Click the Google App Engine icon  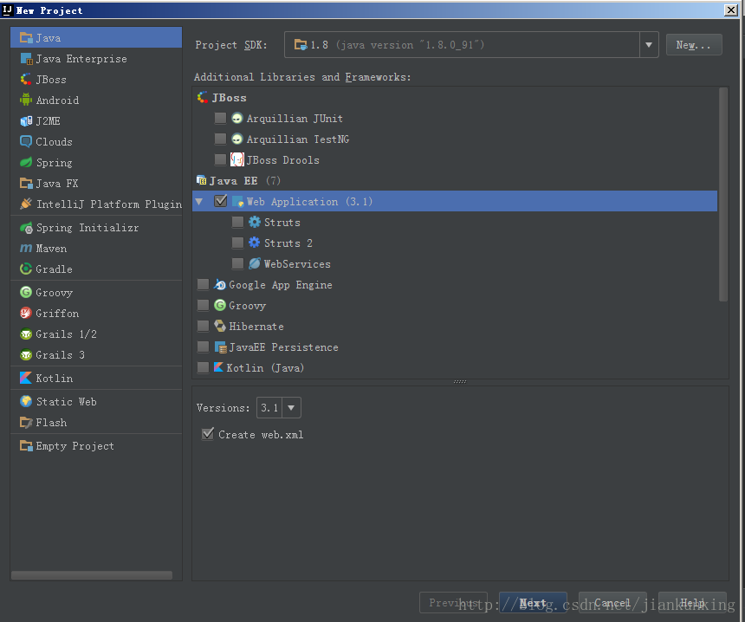click(x=220, y=285)
